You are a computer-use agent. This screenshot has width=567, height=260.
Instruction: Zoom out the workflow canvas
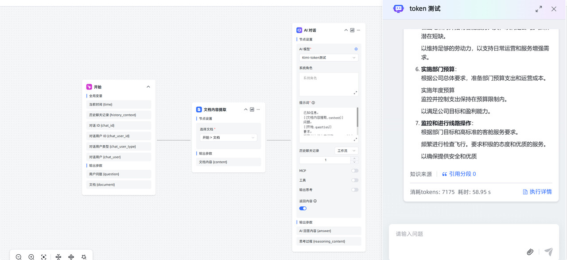point(19,257)
